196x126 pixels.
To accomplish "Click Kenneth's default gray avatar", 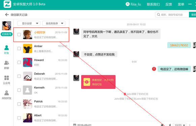I will coord(28,90).
